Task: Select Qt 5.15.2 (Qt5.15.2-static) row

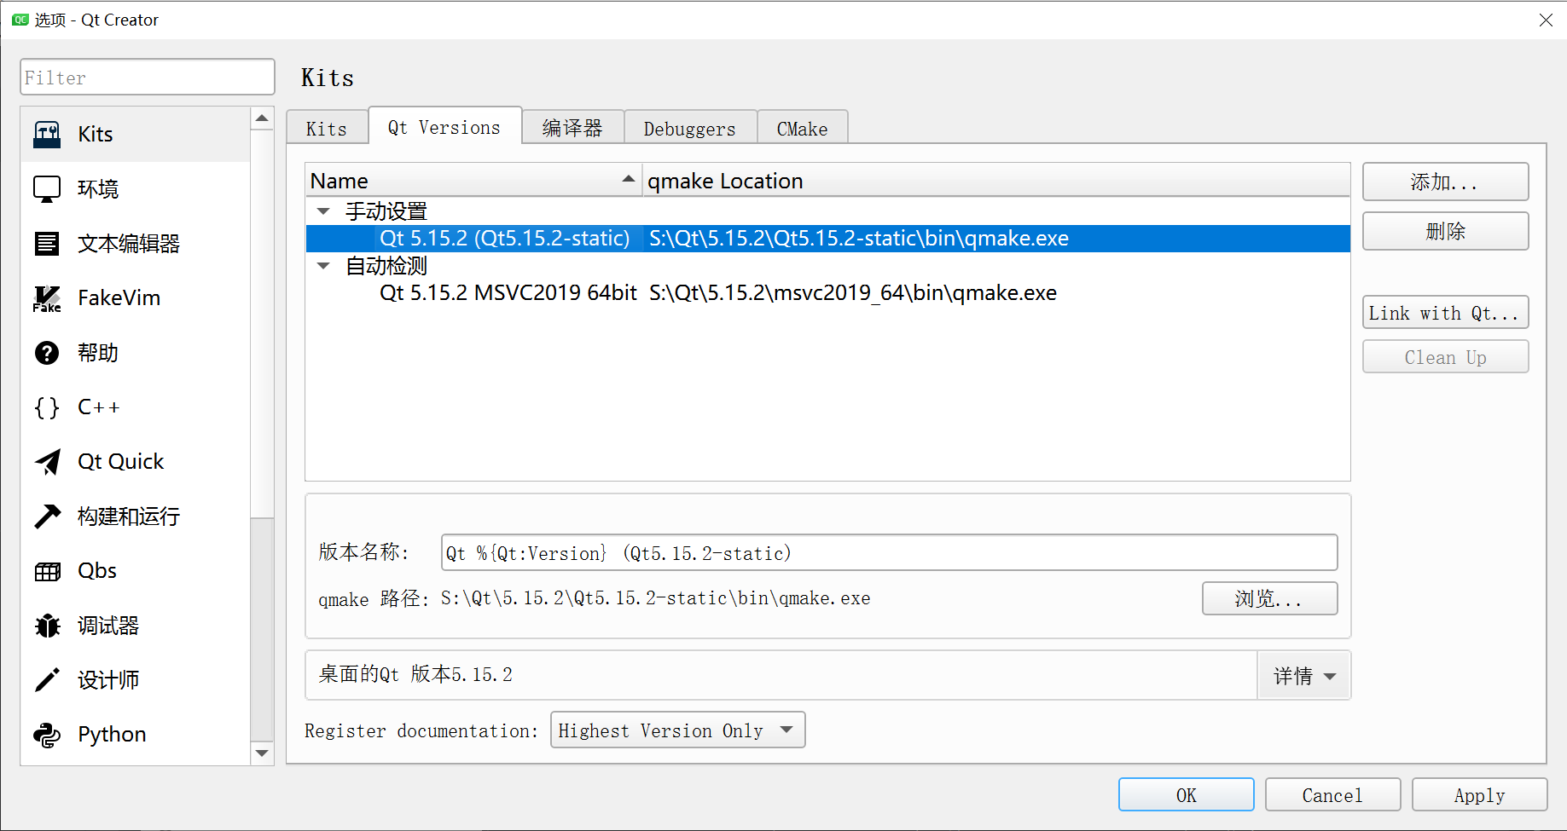Action: (827, 239)
